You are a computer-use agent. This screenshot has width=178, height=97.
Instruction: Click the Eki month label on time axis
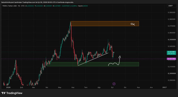(125, 87)
